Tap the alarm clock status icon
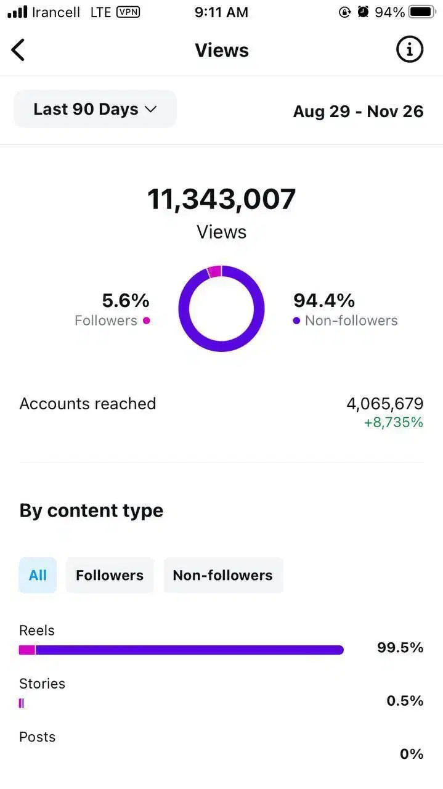The width and height of the screenshot is (443, 789). pyautogui.click(x=363, y=12)
